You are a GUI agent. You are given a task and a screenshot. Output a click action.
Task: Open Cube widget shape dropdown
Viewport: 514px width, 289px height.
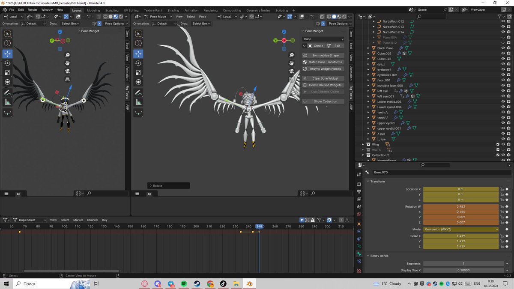[x=323, y=39]
